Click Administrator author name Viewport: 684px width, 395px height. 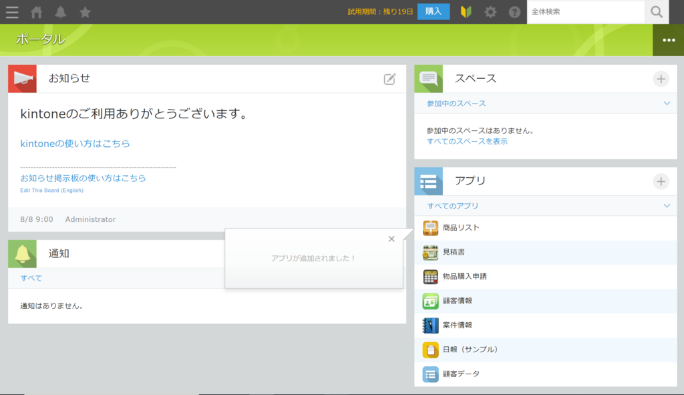coord(90,219)
